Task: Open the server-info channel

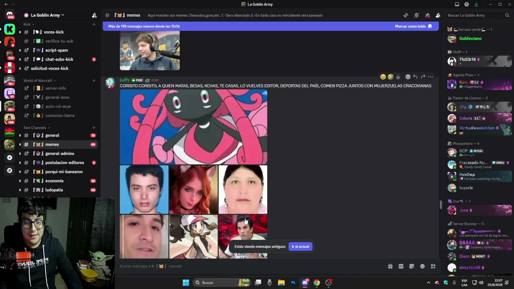Action: [x=59, y=88]
